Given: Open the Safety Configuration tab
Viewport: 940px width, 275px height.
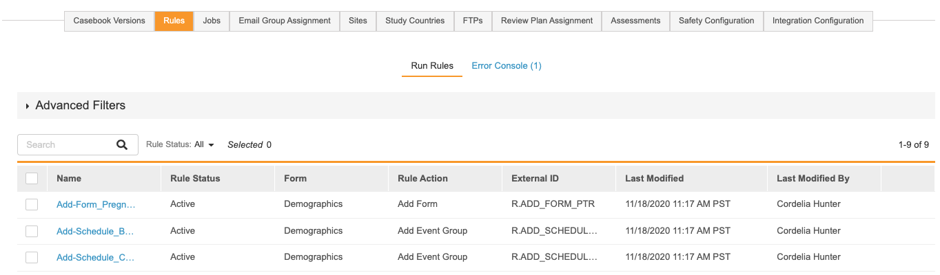Looking at the screenshot, I should [x=716, y=21].
